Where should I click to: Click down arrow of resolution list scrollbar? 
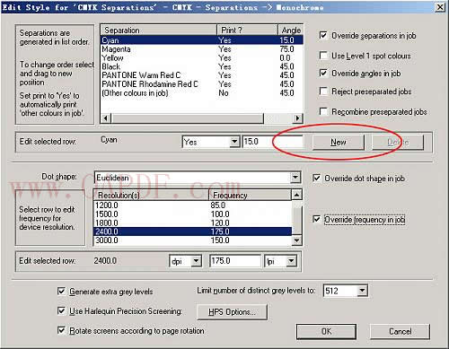[296, 240]
